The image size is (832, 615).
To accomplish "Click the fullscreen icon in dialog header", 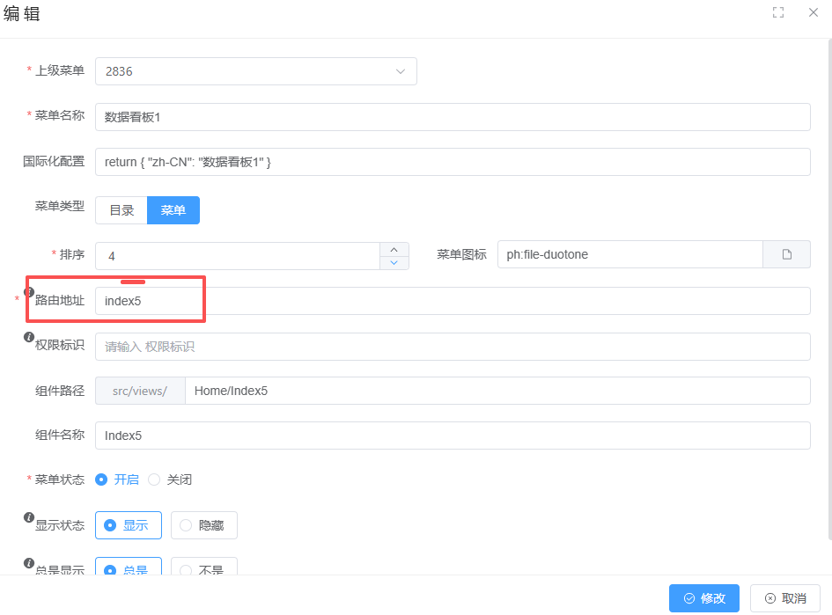I will [778, 12].
